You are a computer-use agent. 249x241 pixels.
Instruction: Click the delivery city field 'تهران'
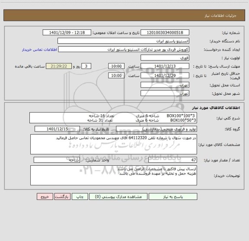(165, 93)
